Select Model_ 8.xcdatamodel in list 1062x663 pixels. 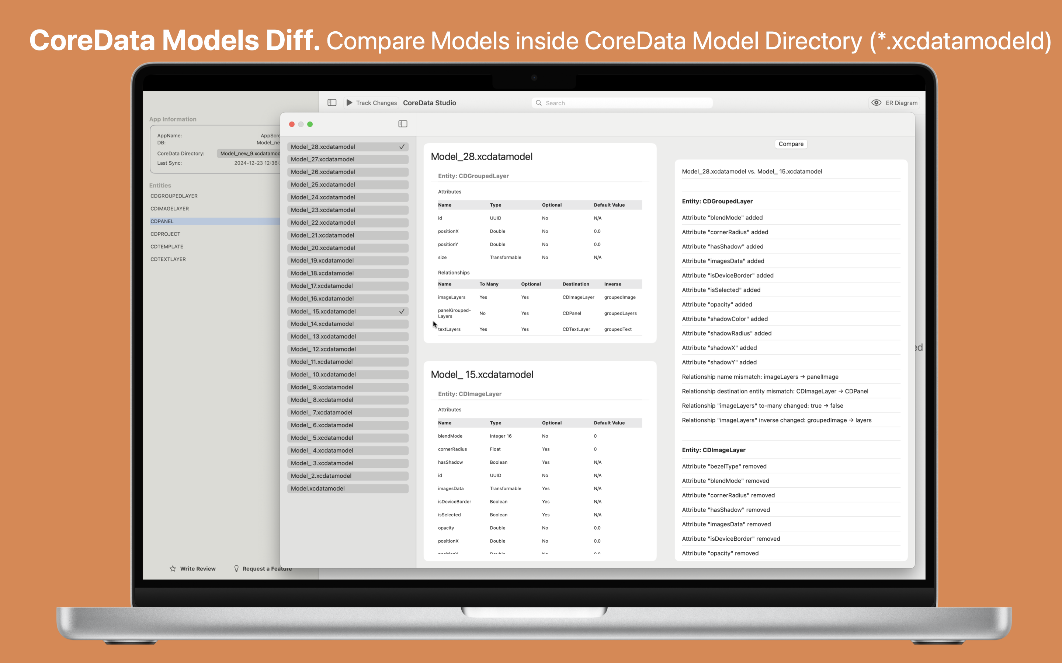tap(348, 400)
